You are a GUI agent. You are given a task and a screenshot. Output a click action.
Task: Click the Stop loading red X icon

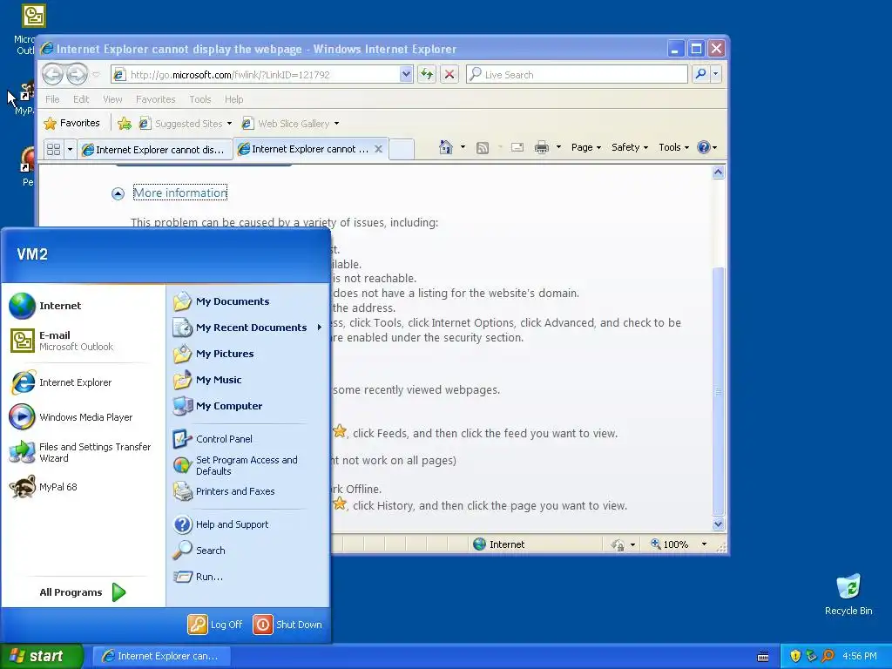point(449,74)
